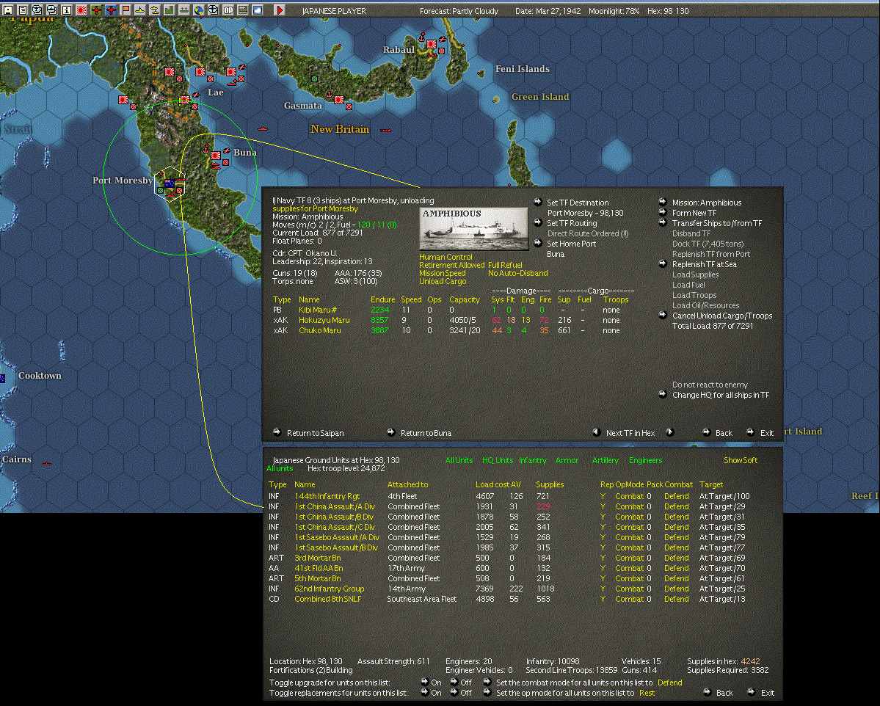Screen dimensions: 880x706
Task: Select the Buna base marker on map
Action: point(216,156)
